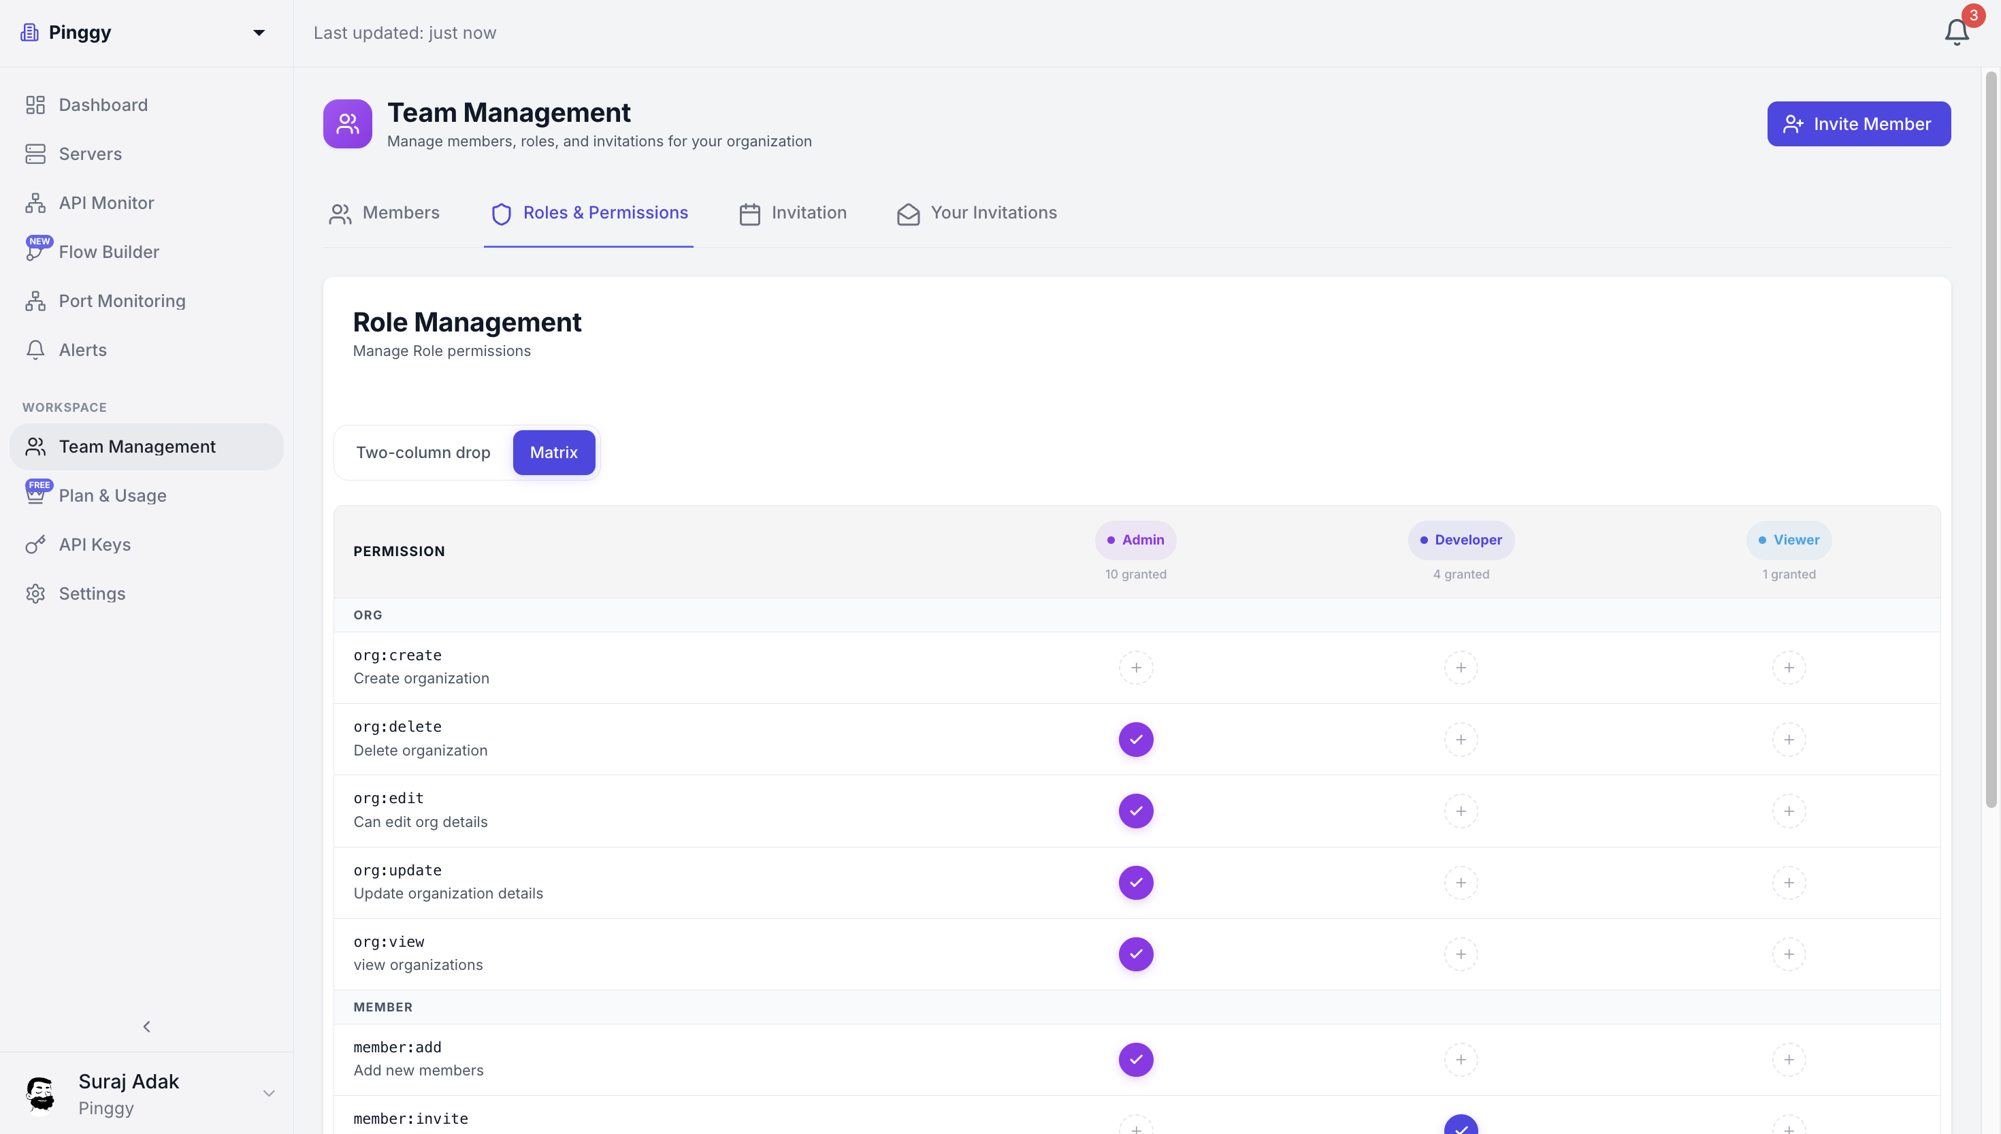Screen dimensions: 2001x1134
Task: Revoke member:add from Admin
Action: pyautogui.click(x=1136, y=1060)
